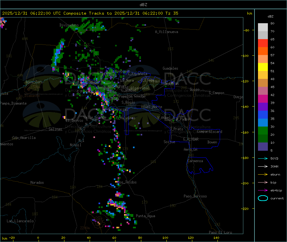The width and height of the screenshot is (287, 242).
Task: Click the 'Morados' map label
Action: [37, 183]
